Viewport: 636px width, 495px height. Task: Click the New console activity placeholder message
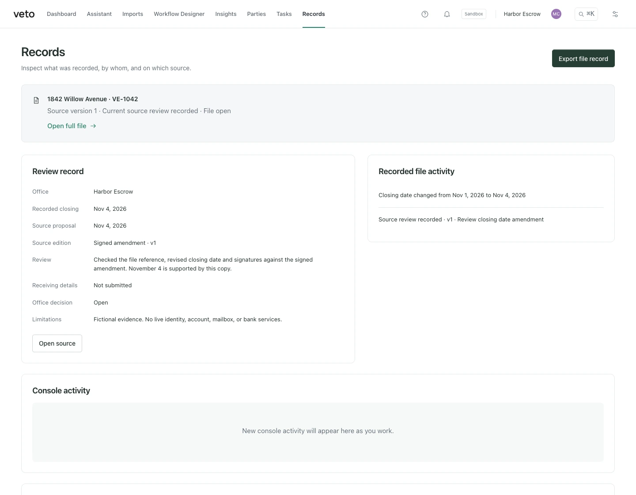[x=318, y=431]
